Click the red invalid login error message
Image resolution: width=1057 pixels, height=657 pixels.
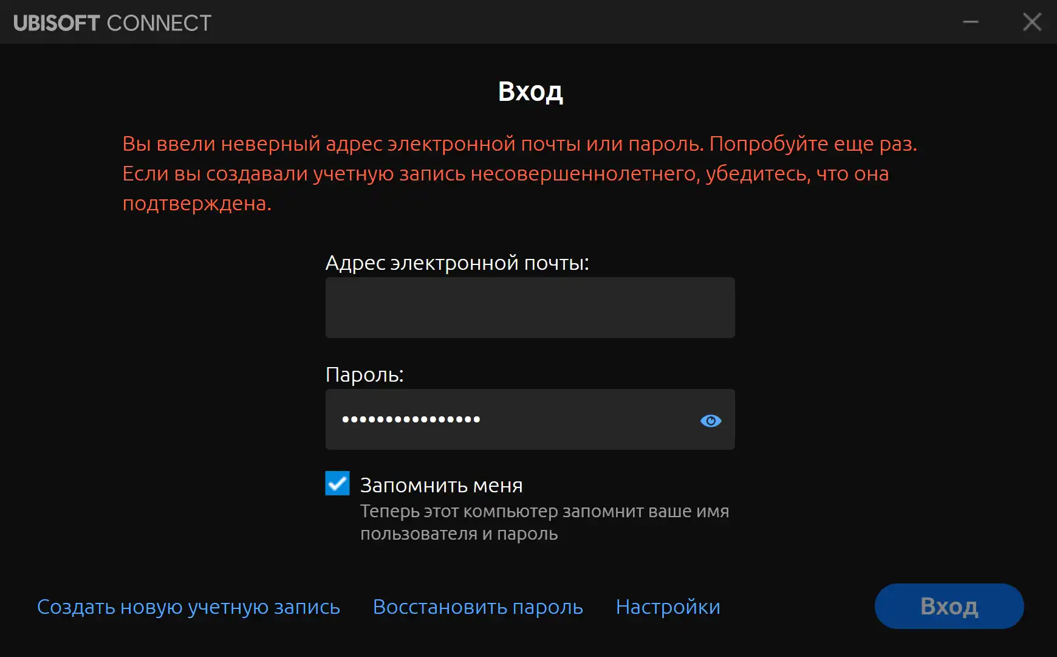coord(519,174)
